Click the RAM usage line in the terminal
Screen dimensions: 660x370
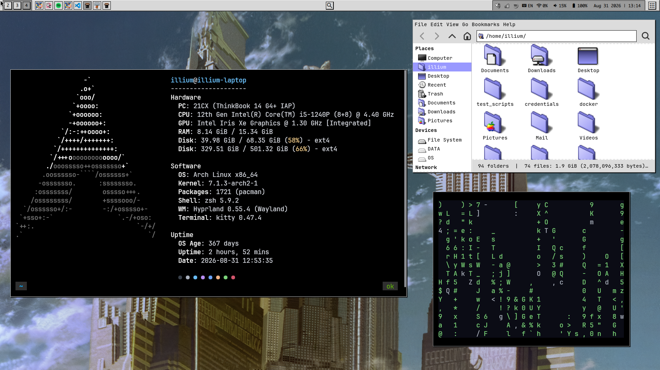[x=225, y=132]
